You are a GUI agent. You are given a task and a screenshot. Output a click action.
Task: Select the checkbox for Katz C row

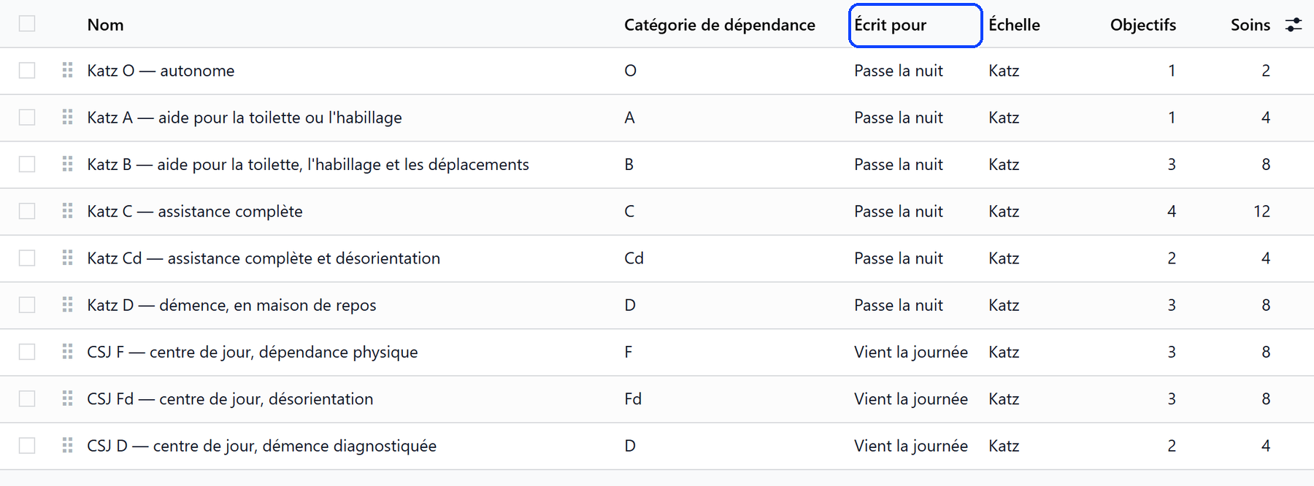[x=27, y=211]
